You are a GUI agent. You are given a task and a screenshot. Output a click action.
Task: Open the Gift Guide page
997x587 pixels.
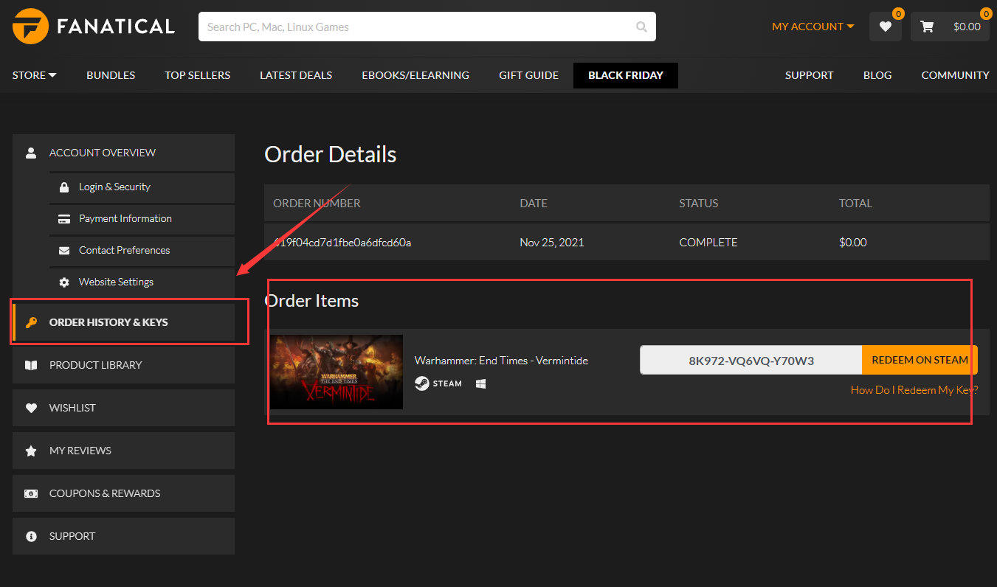(x=528, y=75)
